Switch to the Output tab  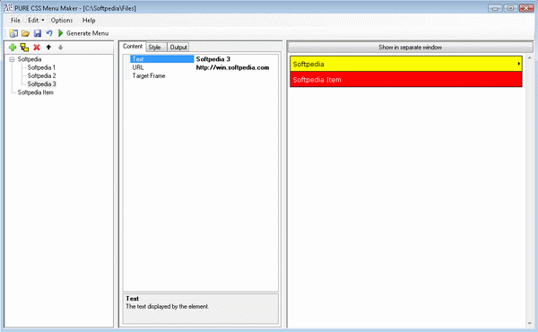pos(178,48)
